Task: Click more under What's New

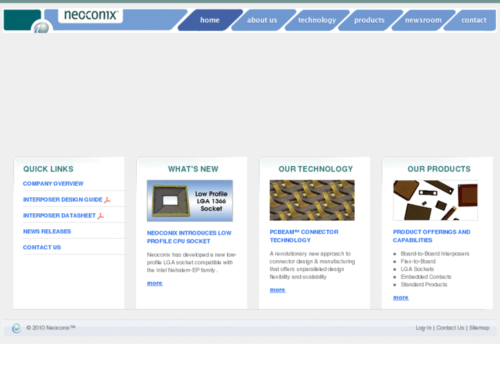Action: (x=155, y=283)
